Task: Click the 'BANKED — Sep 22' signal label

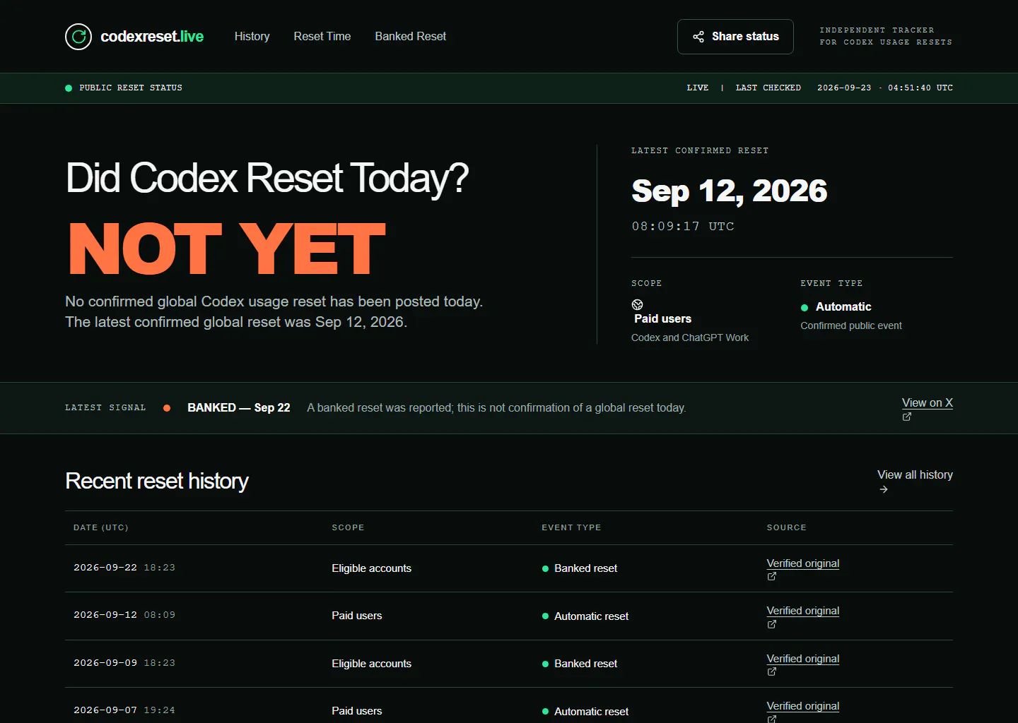Action: pos(239,407)
